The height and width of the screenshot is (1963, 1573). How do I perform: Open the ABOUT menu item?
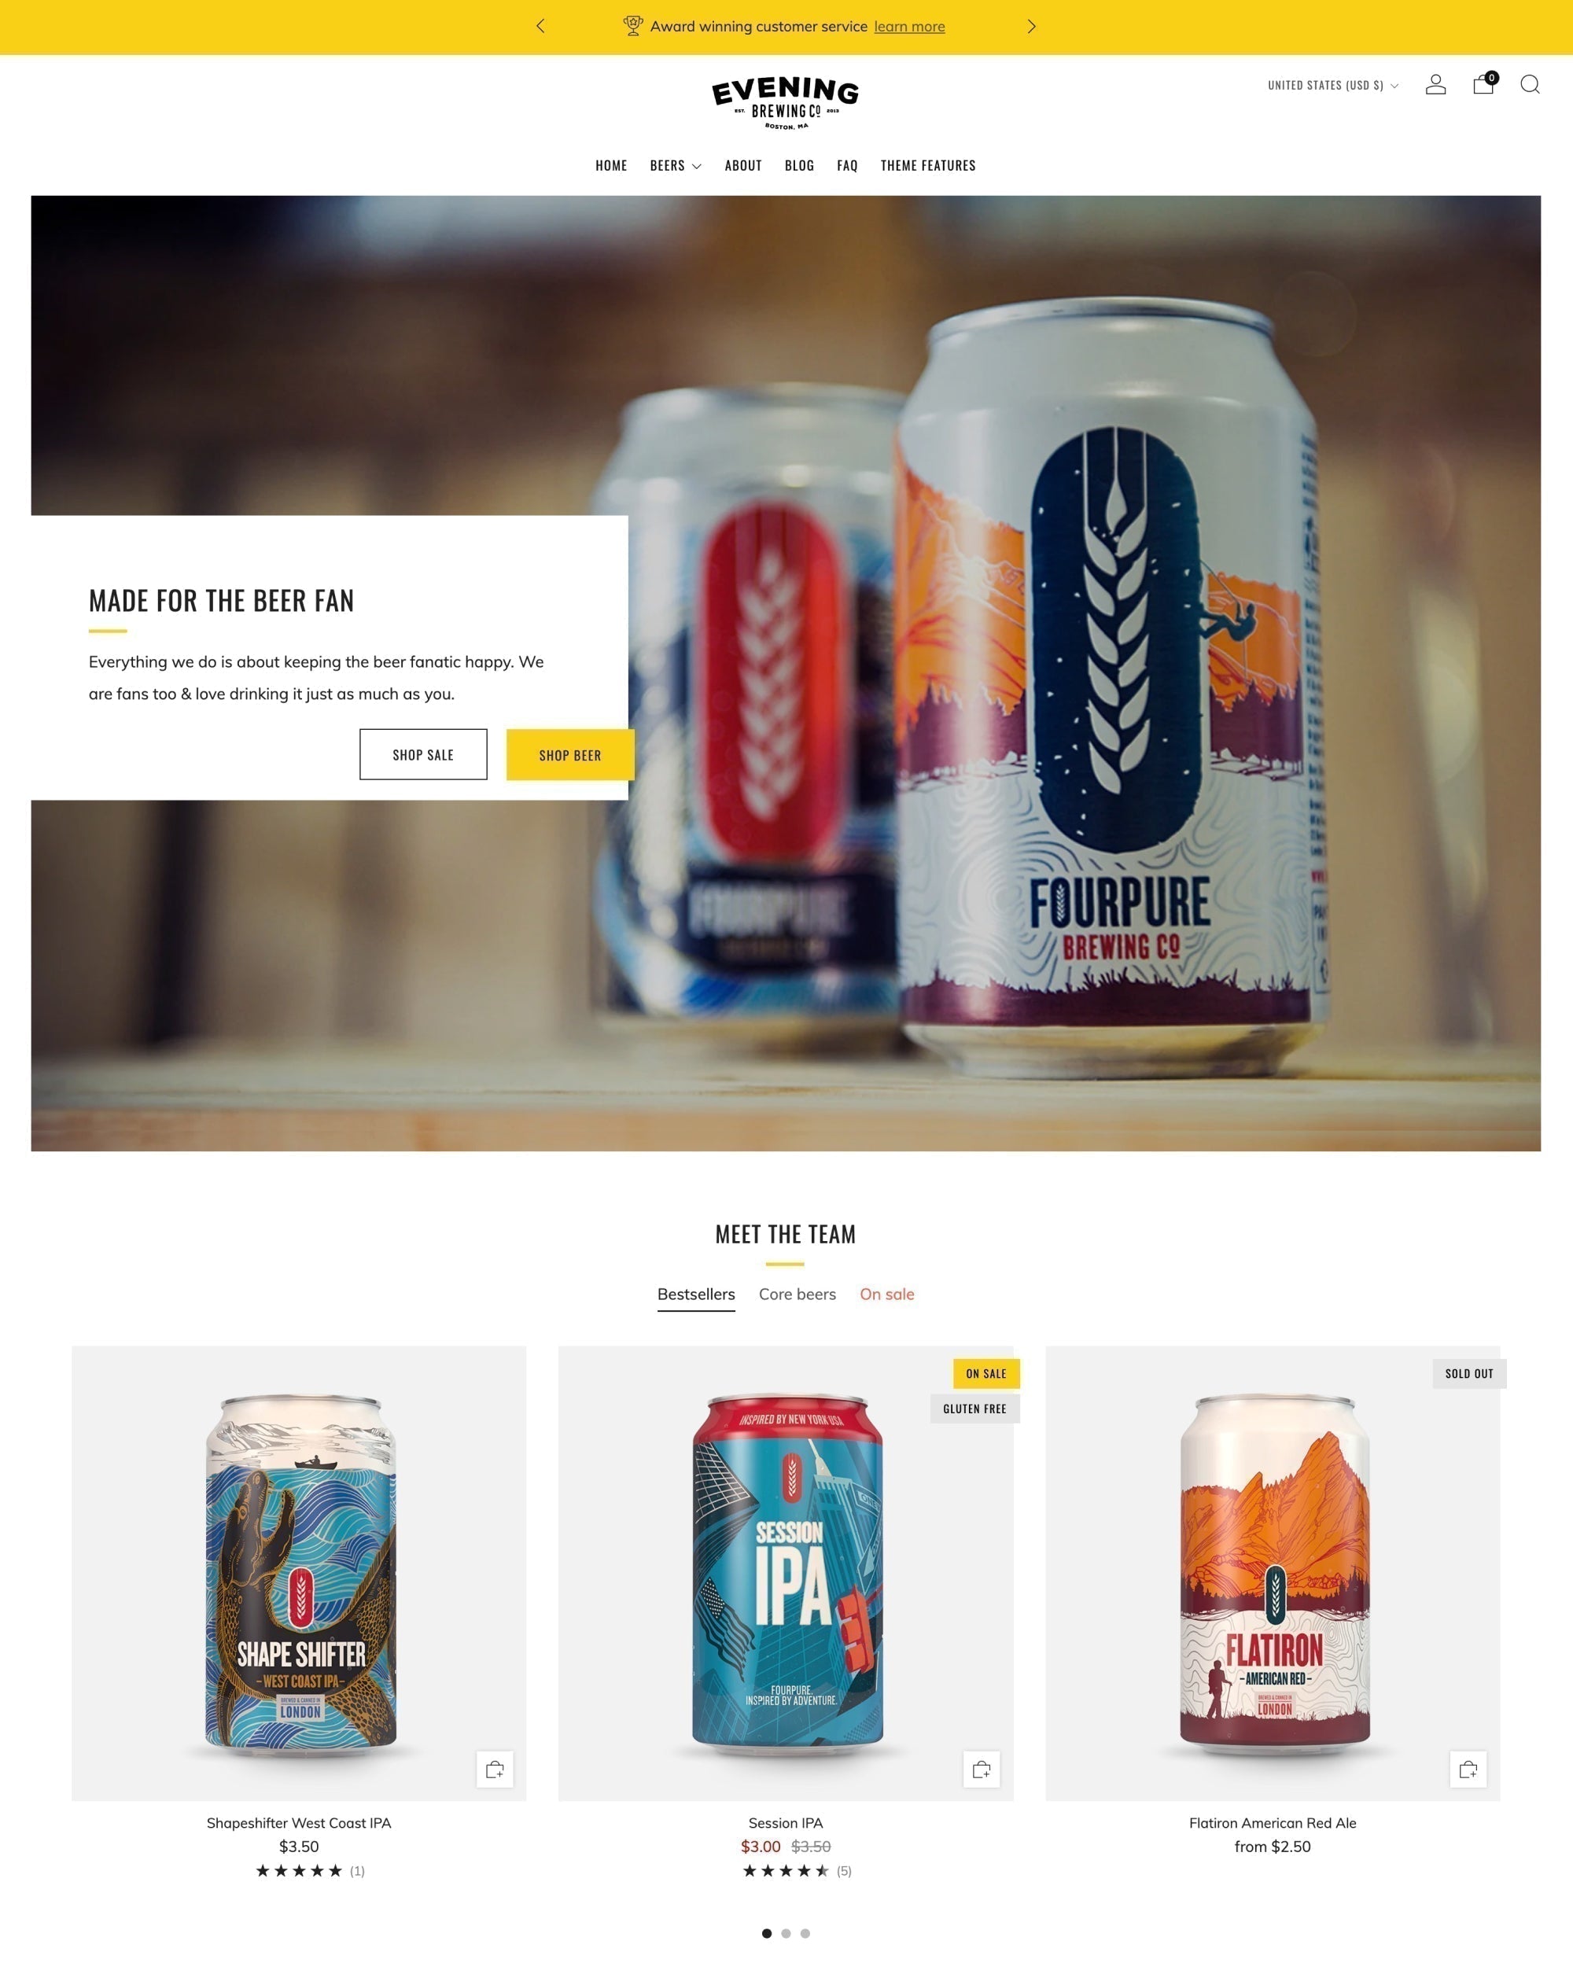click(743, 164)
